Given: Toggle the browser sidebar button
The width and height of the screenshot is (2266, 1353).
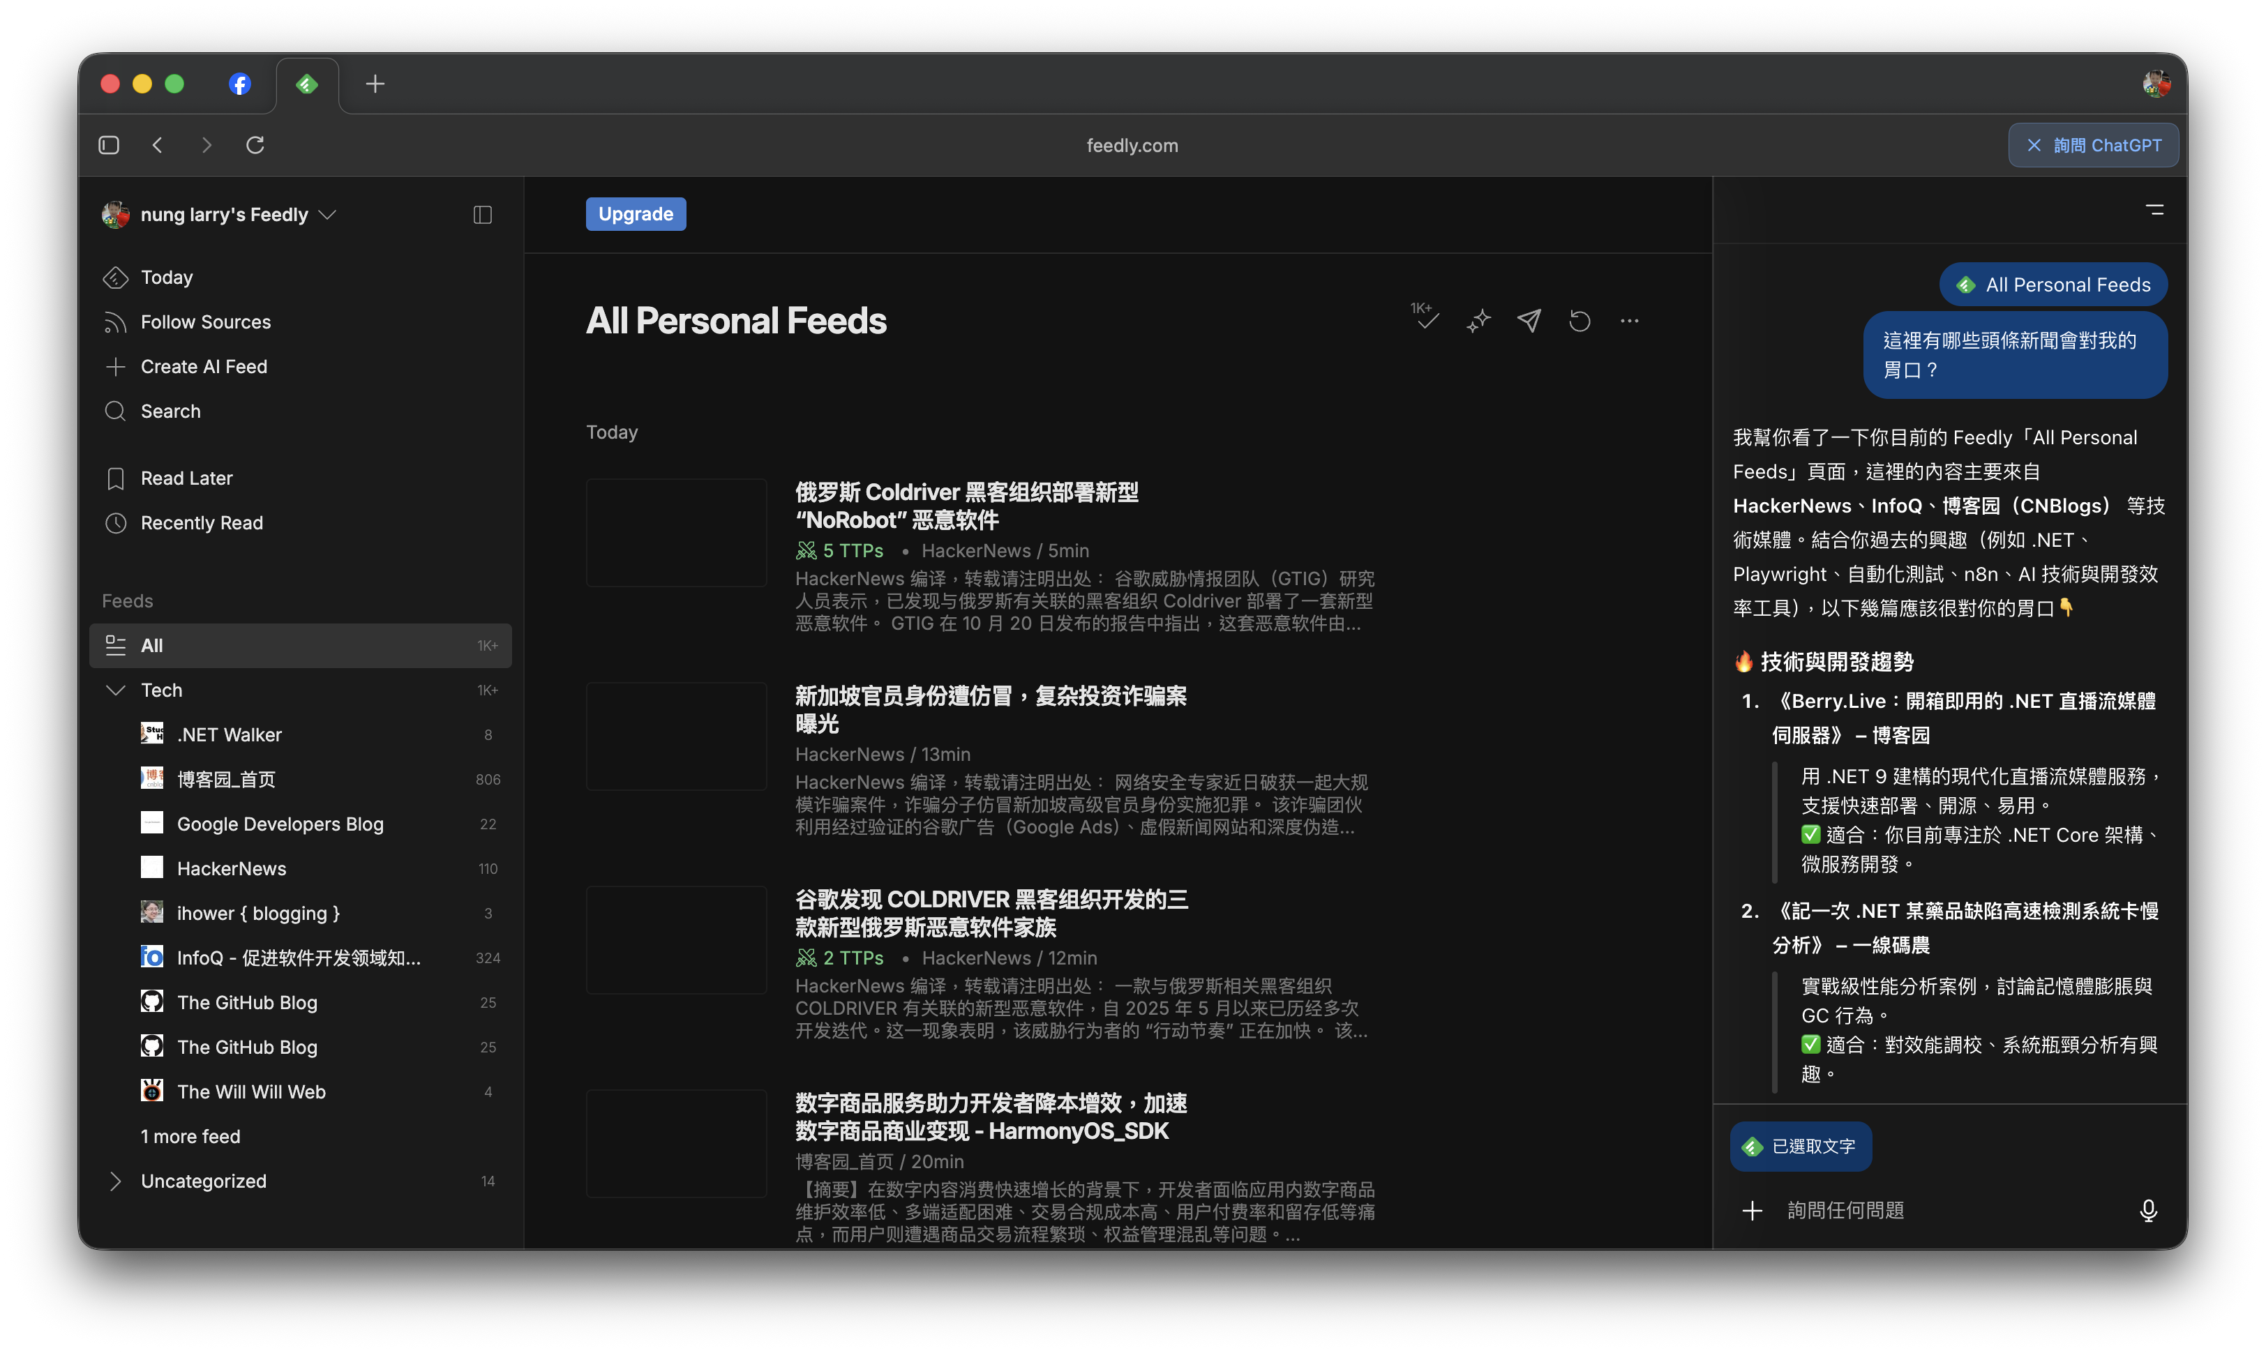Looking at the screenshot, I should (109, 145).
